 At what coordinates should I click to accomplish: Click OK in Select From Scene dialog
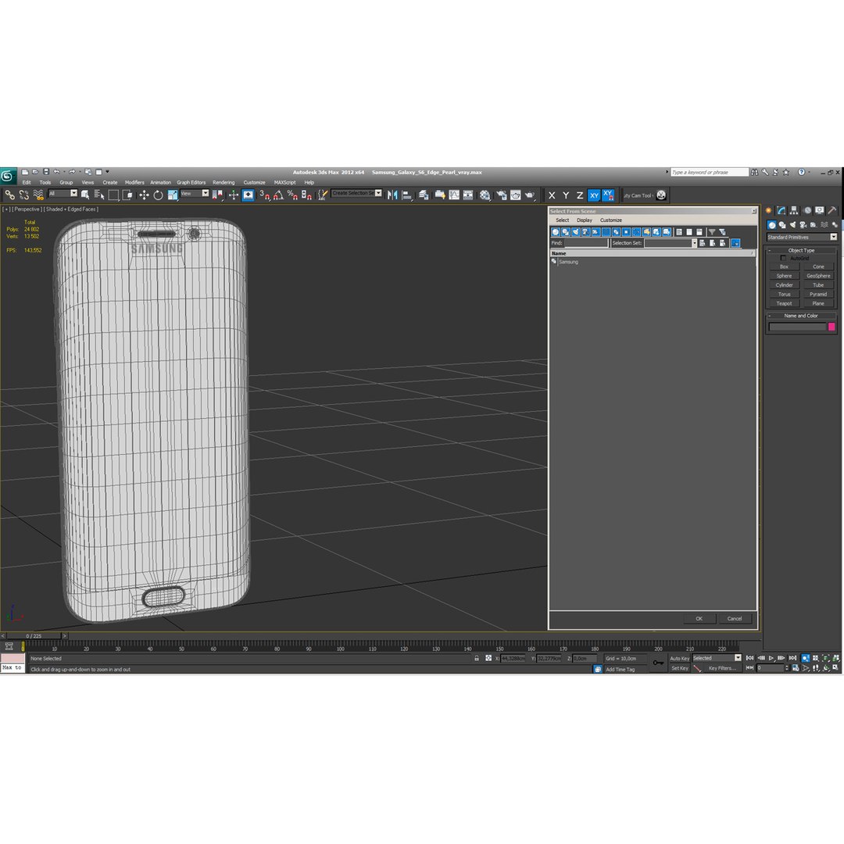(699, 618)
